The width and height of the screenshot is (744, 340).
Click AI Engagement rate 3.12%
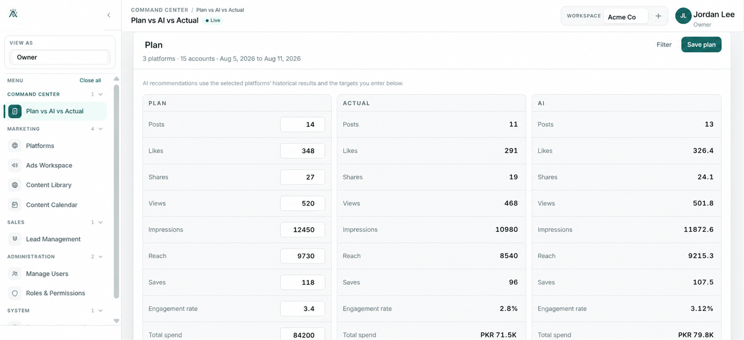[x=702, y=309]
